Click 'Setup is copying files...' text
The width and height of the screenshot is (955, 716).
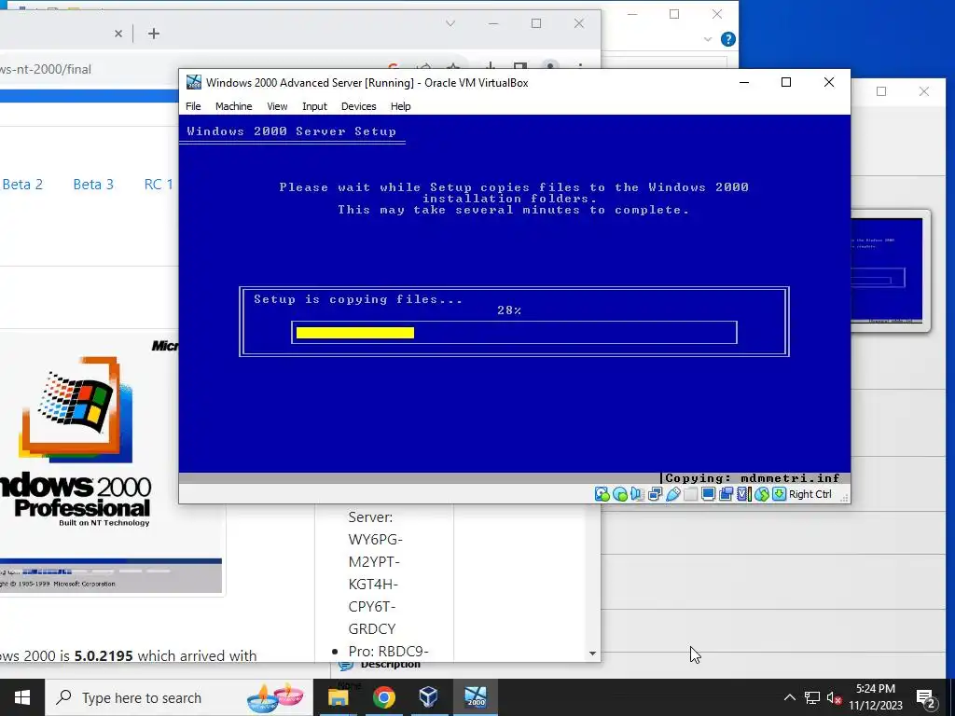coord(358,299)
